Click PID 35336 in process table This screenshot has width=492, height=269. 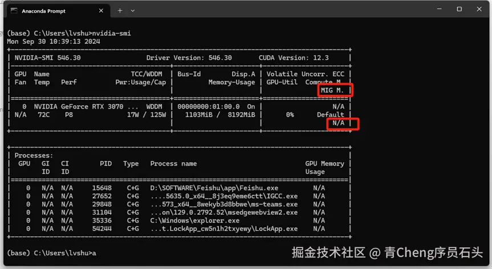(x=102, y=221)
